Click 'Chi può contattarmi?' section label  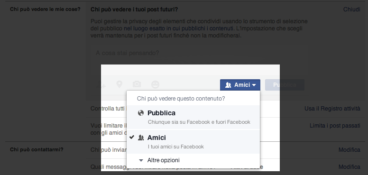(x=37, y=149)
